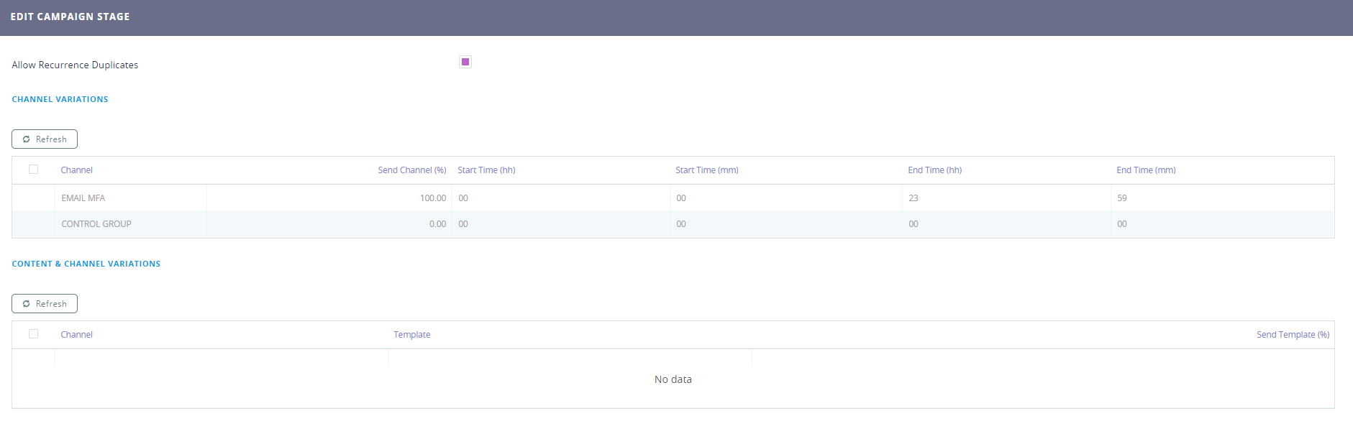The height and width of the screenshot is (439, 1353).
Task: Check the select-all box in Channel Variations table
Action: point(33,170)
